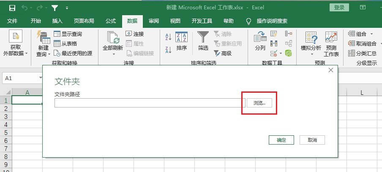Image resolution: width=382 pixels, height=172 pixels.
Task: Open the name box dropdown arrow
Action: pyautogui.click(x=40, y=78)
